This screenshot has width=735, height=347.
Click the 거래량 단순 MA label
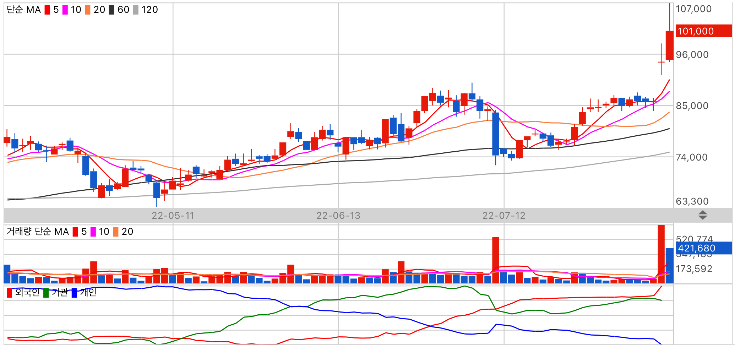click(38, 232)
